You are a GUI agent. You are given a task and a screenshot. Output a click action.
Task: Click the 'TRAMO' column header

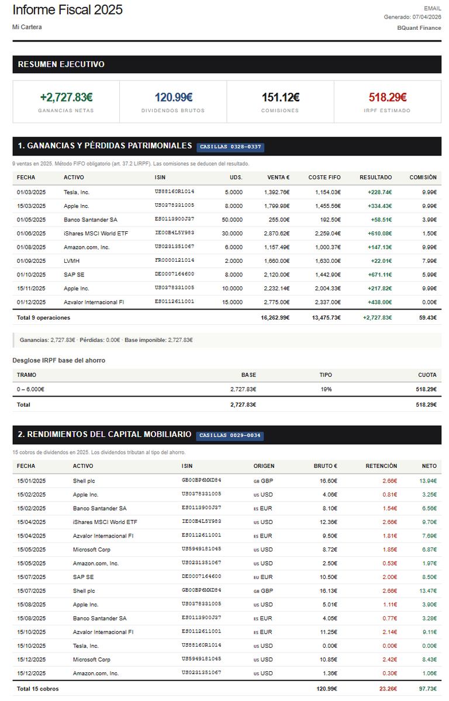[x=26, y=375]
